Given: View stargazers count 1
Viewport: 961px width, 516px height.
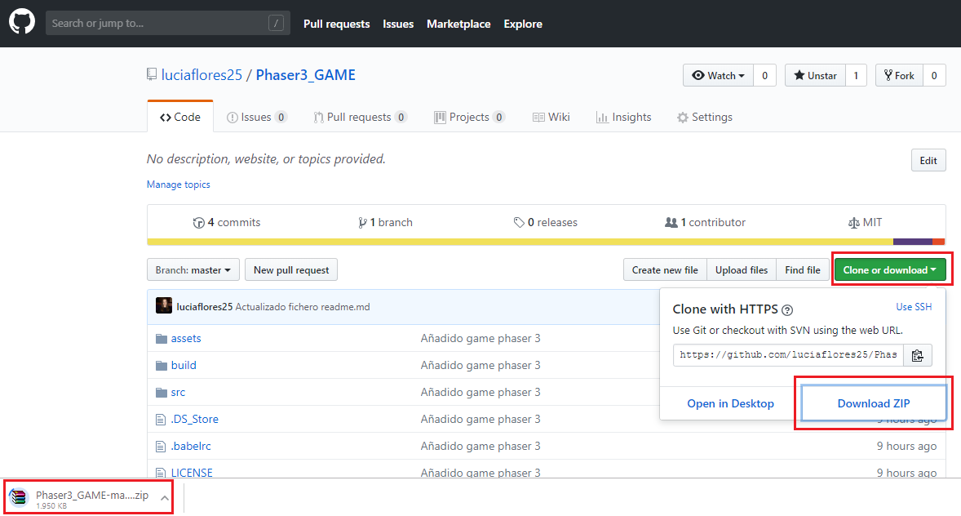Looking at the screenshot, I should pyautogui.click(x=856, y=75).
